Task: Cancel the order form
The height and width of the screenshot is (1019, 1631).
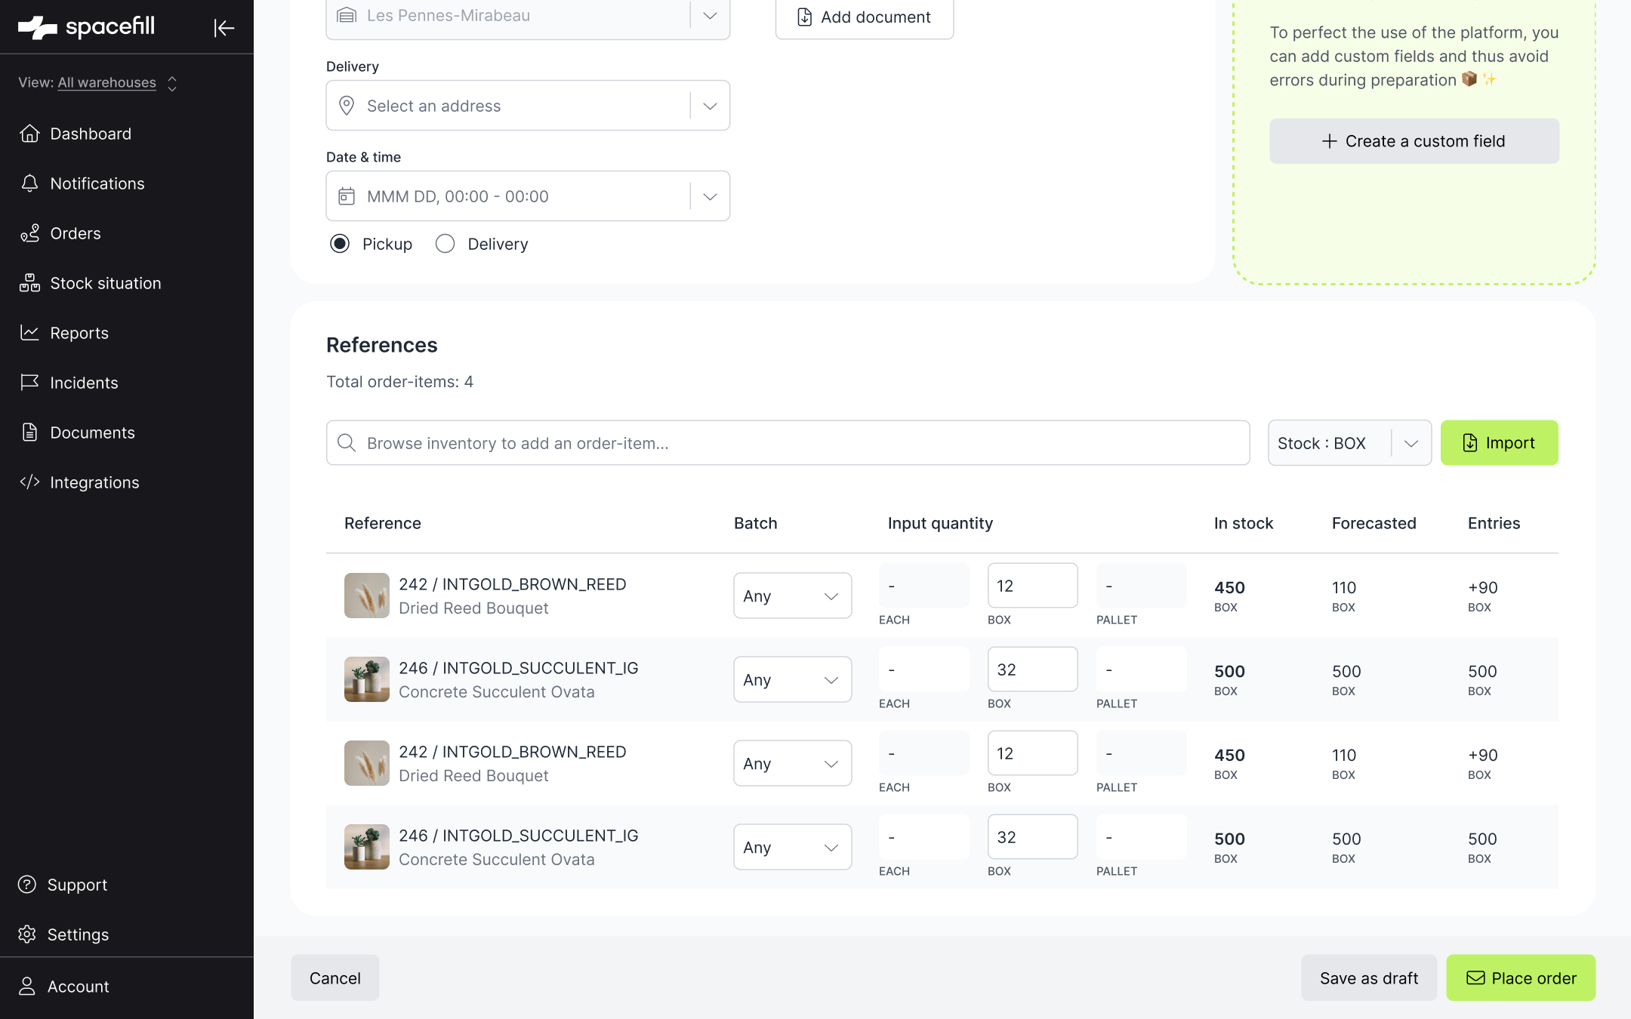Action: pos(335,978)
